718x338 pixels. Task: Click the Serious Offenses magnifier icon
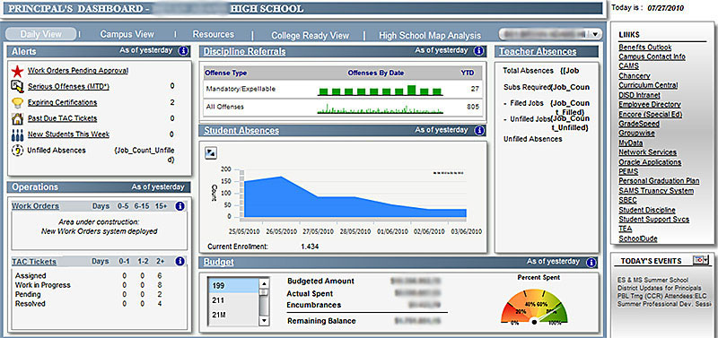pyautogui.click(x=17, y=86)
